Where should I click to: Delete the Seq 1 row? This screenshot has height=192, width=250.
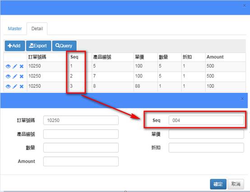[22, 66]
